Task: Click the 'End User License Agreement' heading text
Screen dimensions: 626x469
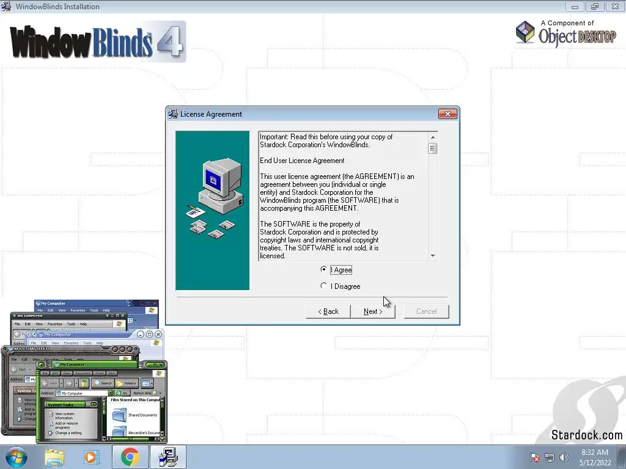Action: tap(302, 161)
